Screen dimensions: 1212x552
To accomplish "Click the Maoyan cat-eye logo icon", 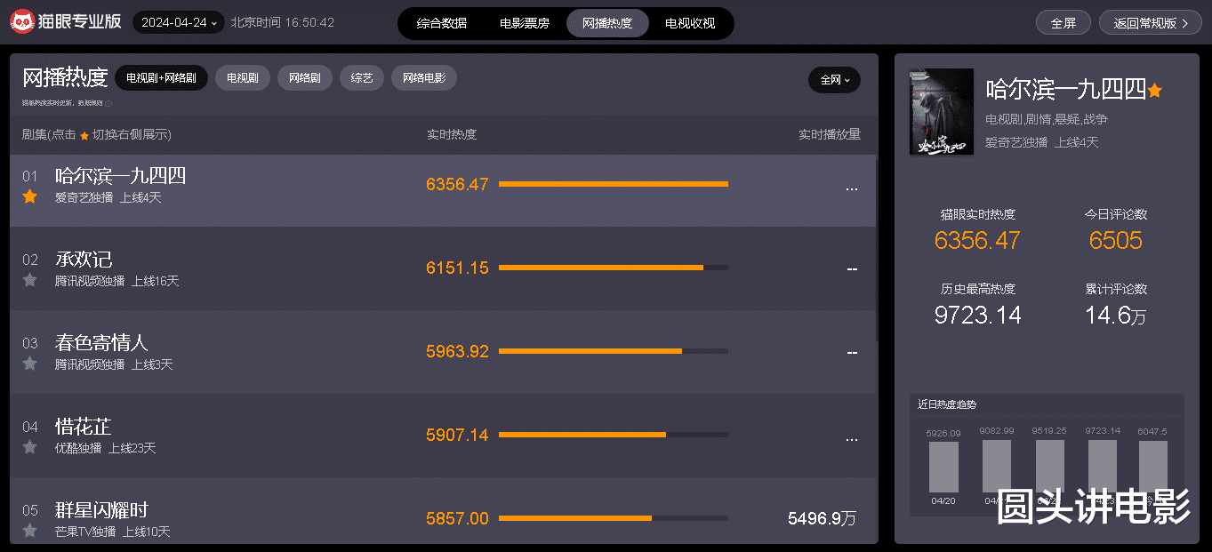I will [23, 22].
